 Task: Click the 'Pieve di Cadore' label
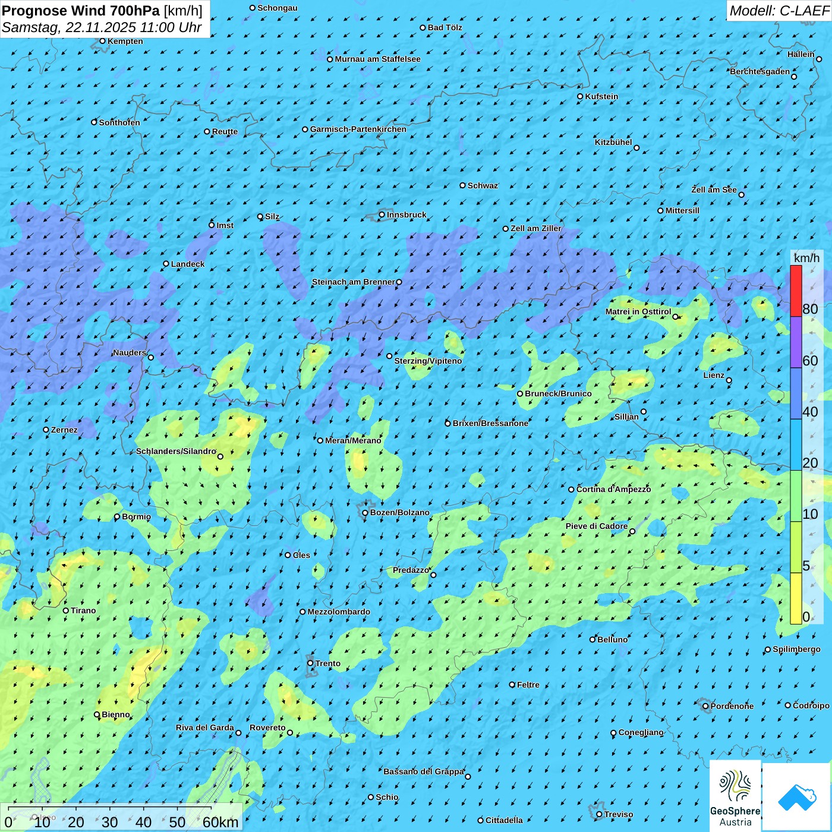coord(597,526)
